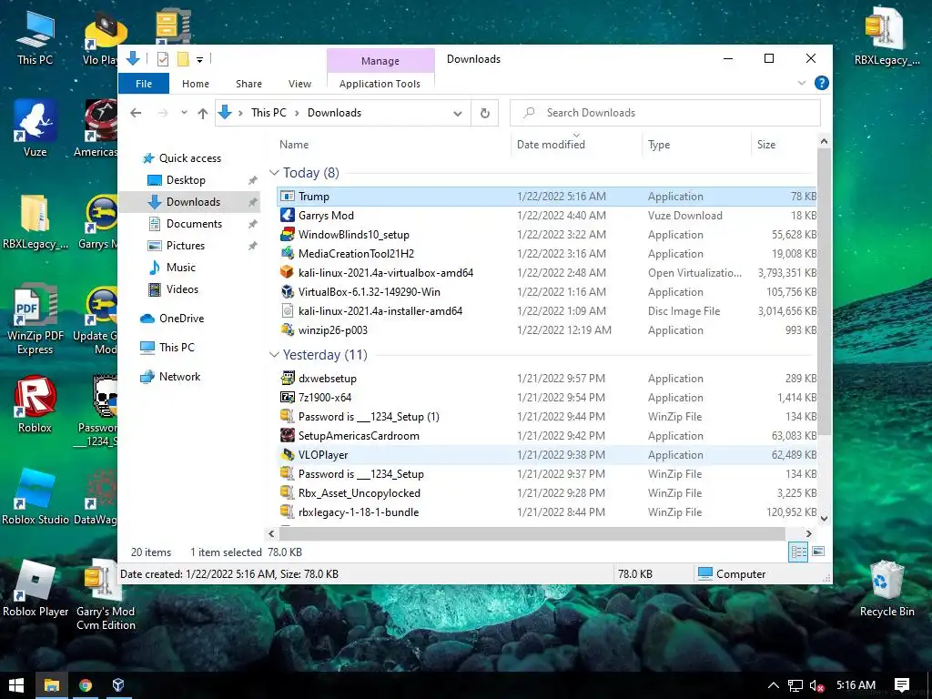Go up one folder level

click(203, 113)
